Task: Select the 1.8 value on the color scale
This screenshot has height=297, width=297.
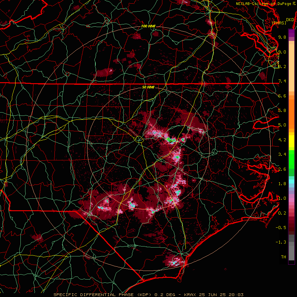Action: pos(282,184)
